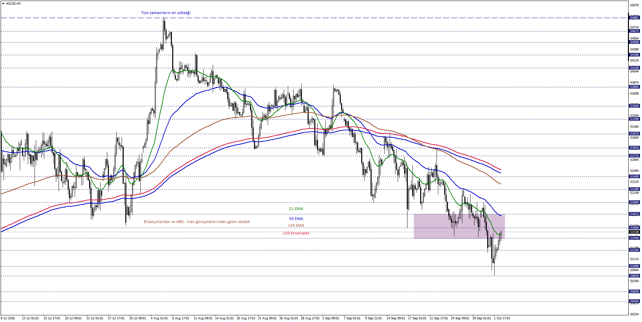Click the 51000 price level tag
Viewport: 642px width, 322px height.
click(x=634, y=266)
